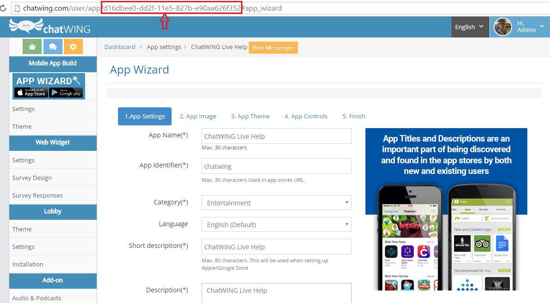This screenshot has width=550, height=303.
Task: Open Theme under Lobby
Action: click(x=53, y=229)
